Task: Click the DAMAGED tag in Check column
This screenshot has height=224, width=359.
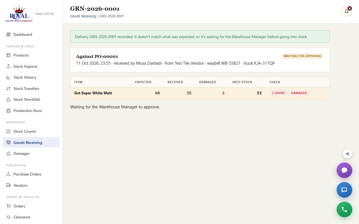Action: pos(299,93)
